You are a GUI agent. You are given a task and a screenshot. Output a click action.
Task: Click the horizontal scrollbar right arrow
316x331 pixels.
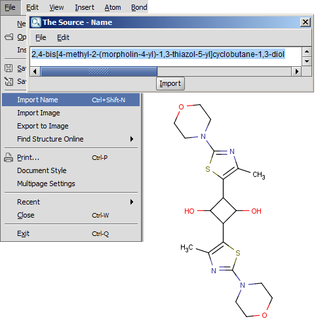point(296,71)
